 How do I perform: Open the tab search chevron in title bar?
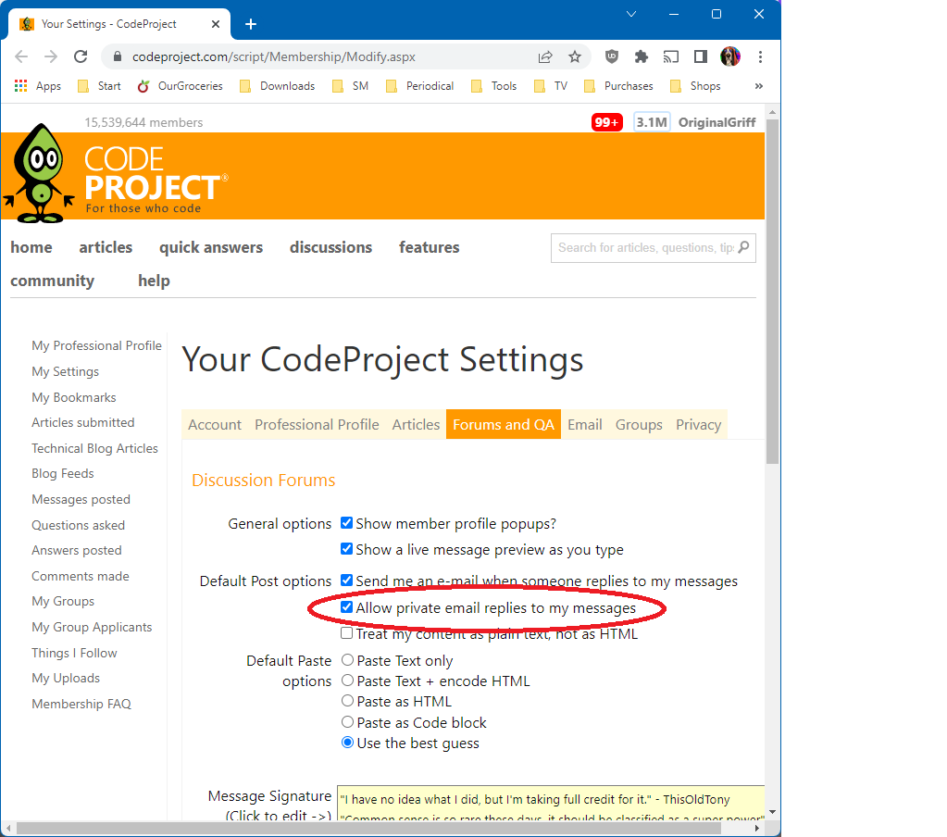coord(631,14)
